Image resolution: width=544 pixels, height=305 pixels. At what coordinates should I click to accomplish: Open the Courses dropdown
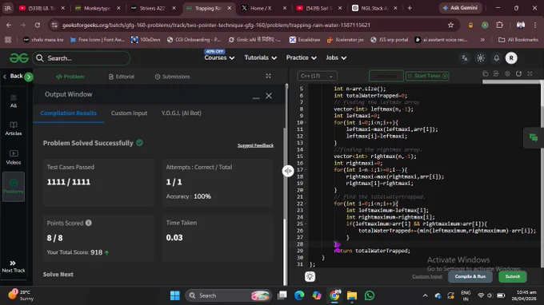[x=219, y=57]
